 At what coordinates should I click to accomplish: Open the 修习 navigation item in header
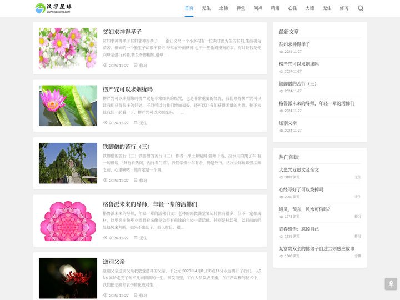(x=344, y=8)
